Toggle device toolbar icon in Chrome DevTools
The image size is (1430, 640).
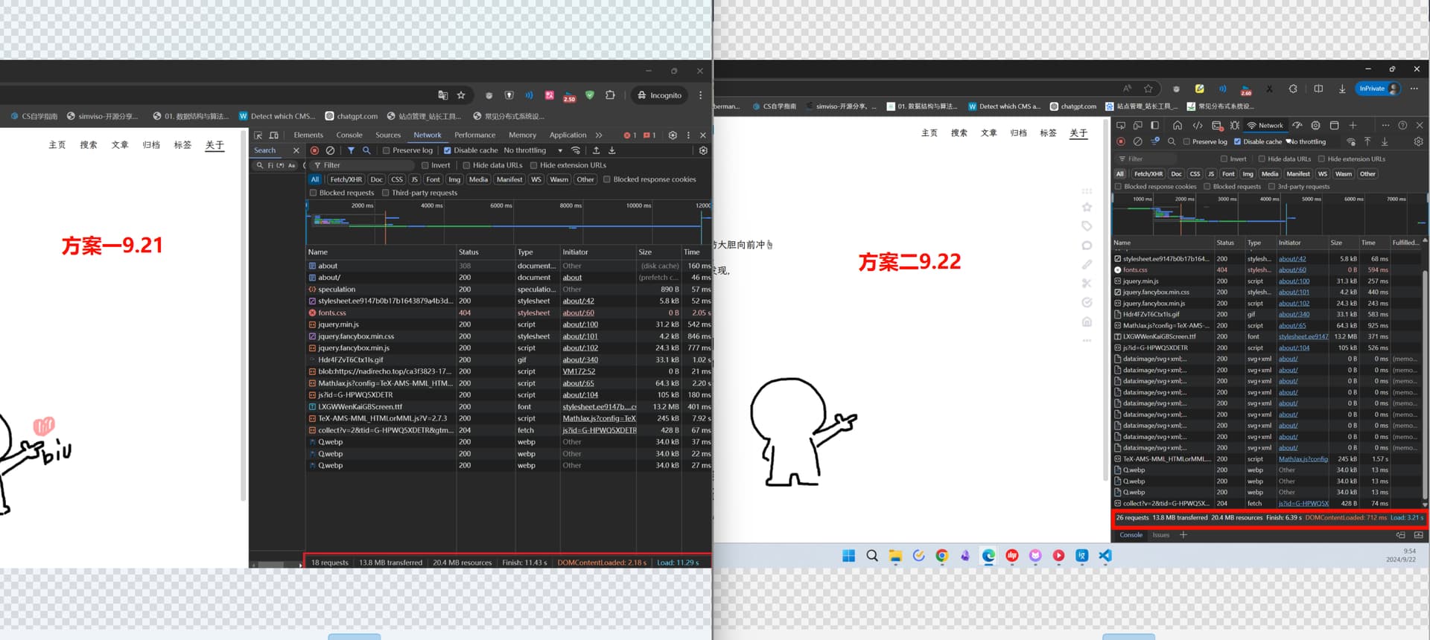point(273,135)
